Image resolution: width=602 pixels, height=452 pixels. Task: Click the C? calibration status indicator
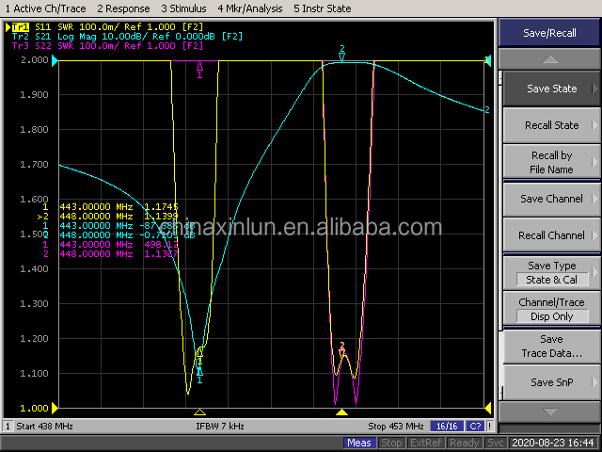(x=475, y=427)
